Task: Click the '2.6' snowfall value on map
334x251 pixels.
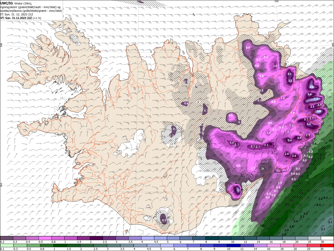Action: point(287,154)
